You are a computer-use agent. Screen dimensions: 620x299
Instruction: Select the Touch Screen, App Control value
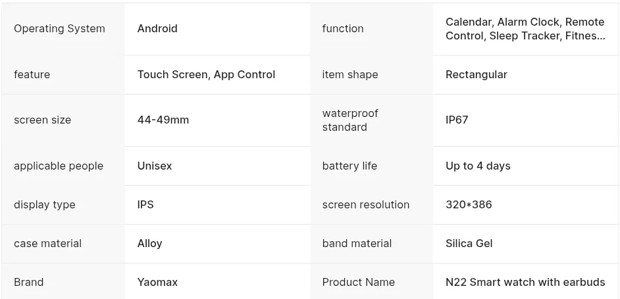click(x=206, y=75)
